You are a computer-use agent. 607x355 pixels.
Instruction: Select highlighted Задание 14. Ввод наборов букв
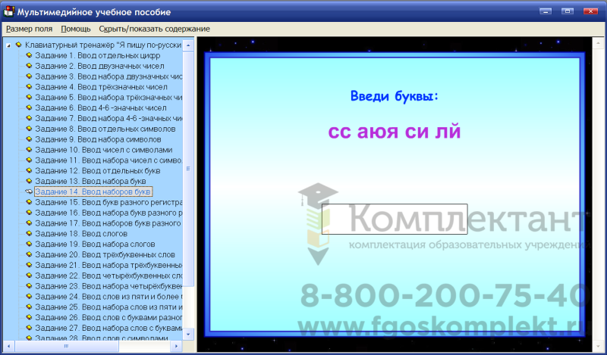(93, 192)
